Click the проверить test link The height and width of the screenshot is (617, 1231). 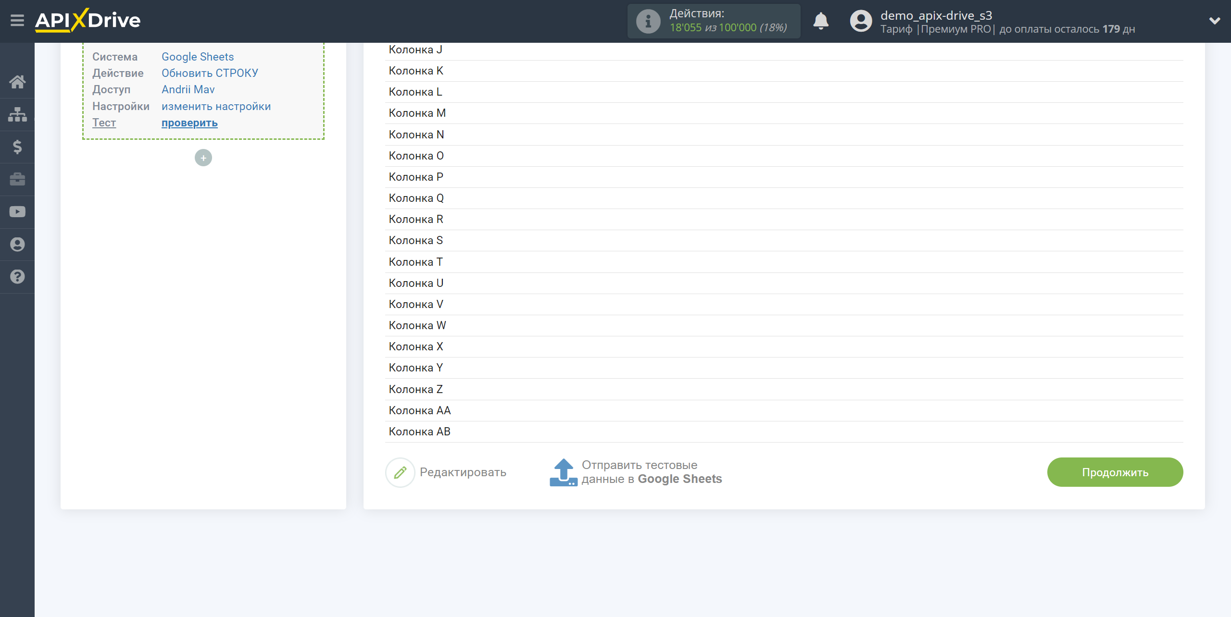pyautogui.click(x=189, y=123)
